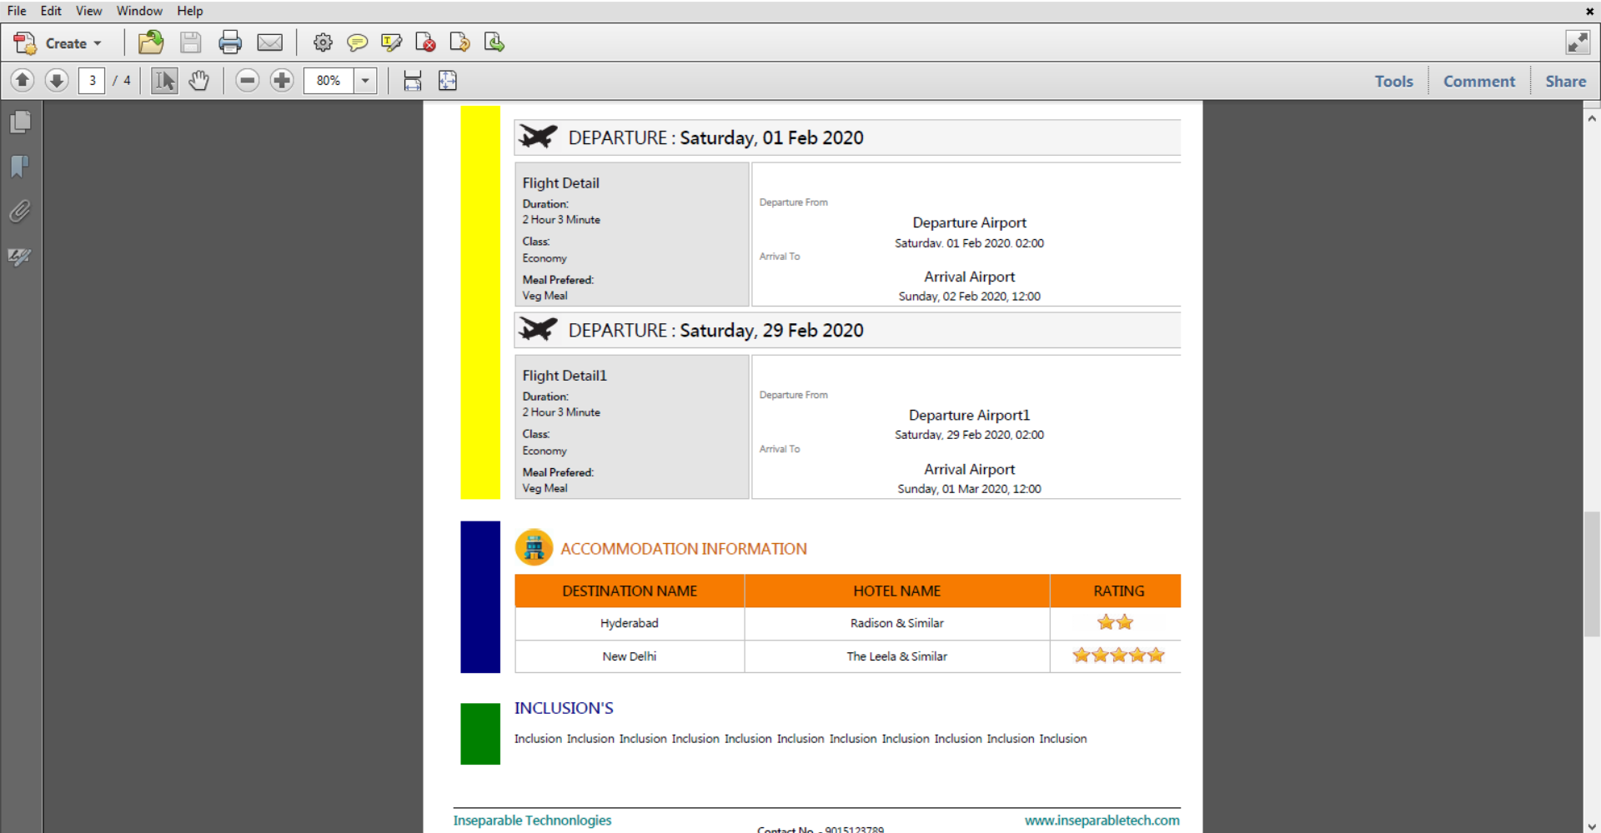Open preferences gear icon in toolbar
Image resolution: width=1601 pixels, height=833 pixels.
pos(323,42)
